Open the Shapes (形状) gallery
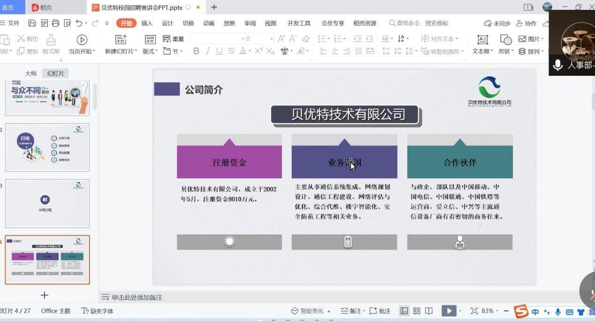 tap(506, 44)
